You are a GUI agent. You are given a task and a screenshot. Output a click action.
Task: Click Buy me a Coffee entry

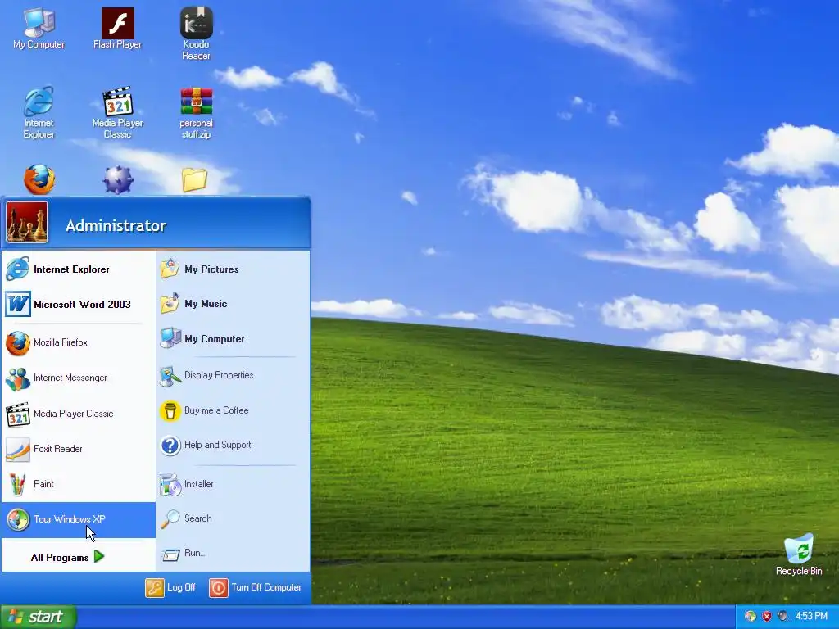[232, 411]
